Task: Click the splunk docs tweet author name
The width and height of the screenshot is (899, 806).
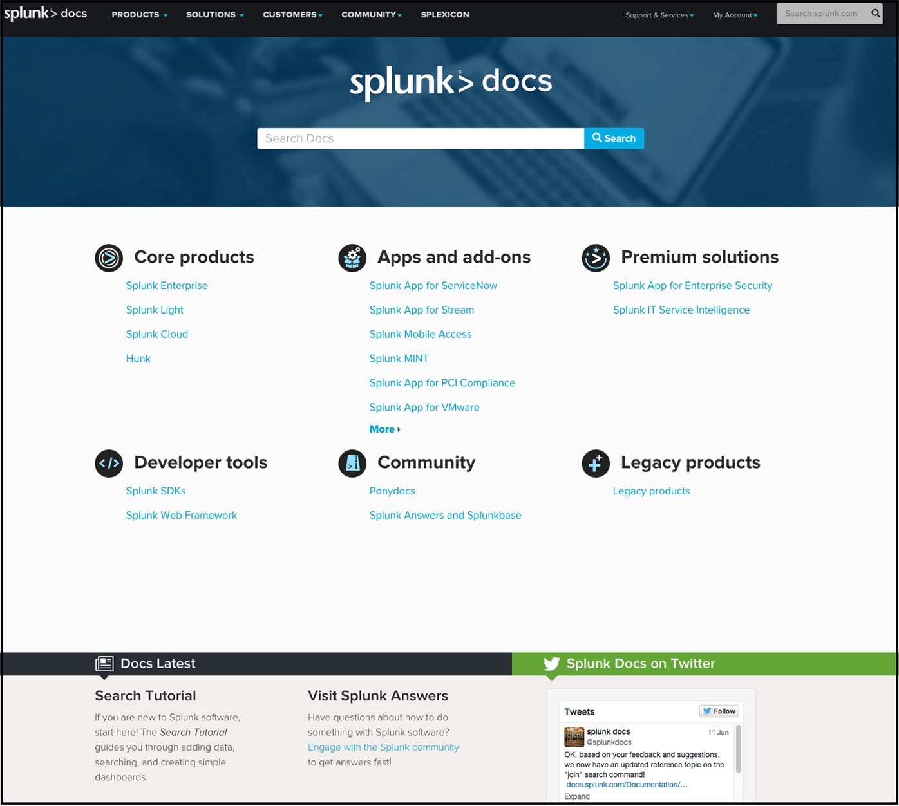Action: pos(609,732)
